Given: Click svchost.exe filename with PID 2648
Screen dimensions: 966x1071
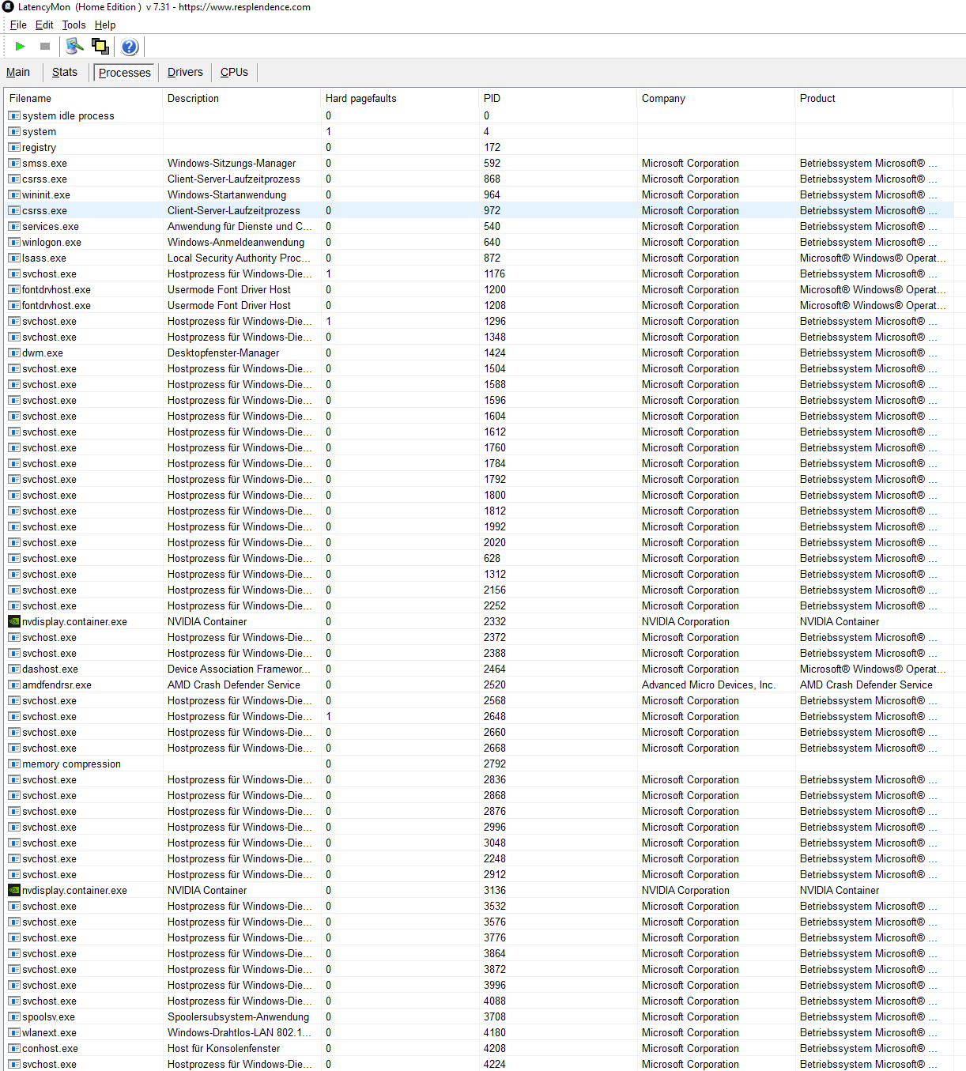Looking at the screenshot, I should pos(49,716).
